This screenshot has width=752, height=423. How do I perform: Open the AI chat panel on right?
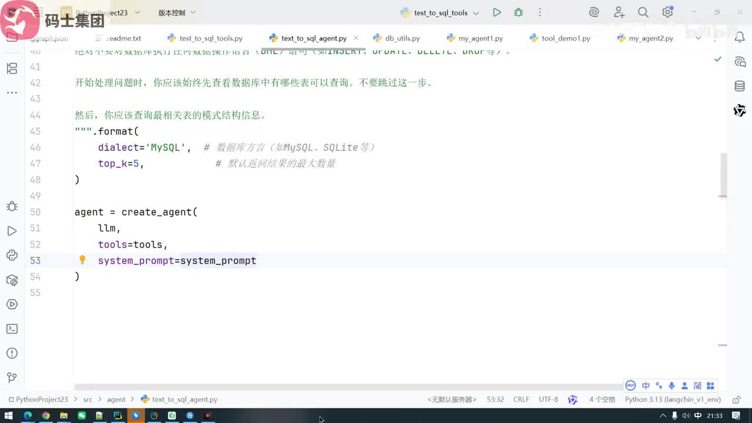[x=740, y=62]
